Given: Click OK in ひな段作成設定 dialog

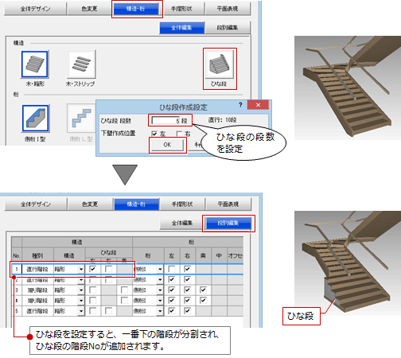Looking at the screenshot, I should click(x=167, y=145).
